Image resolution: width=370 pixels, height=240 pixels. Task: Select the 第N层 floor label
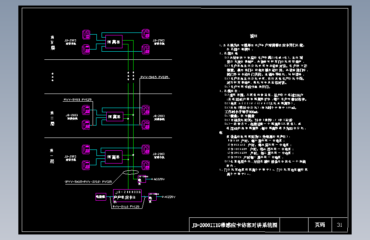point(52,43)
